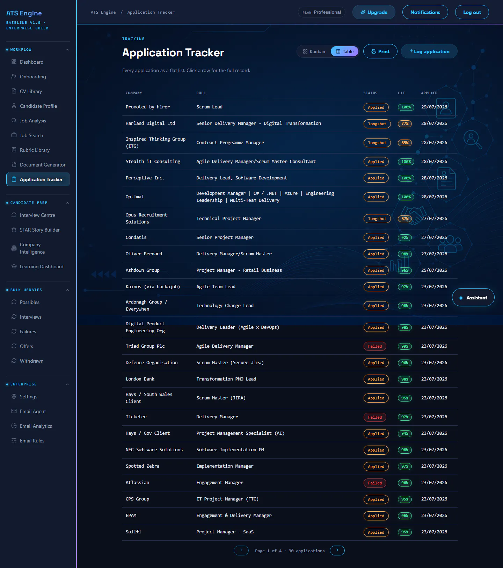
Task: Click the Rubric Library icon
Action: pyautogui.click(x=14, y=150)
